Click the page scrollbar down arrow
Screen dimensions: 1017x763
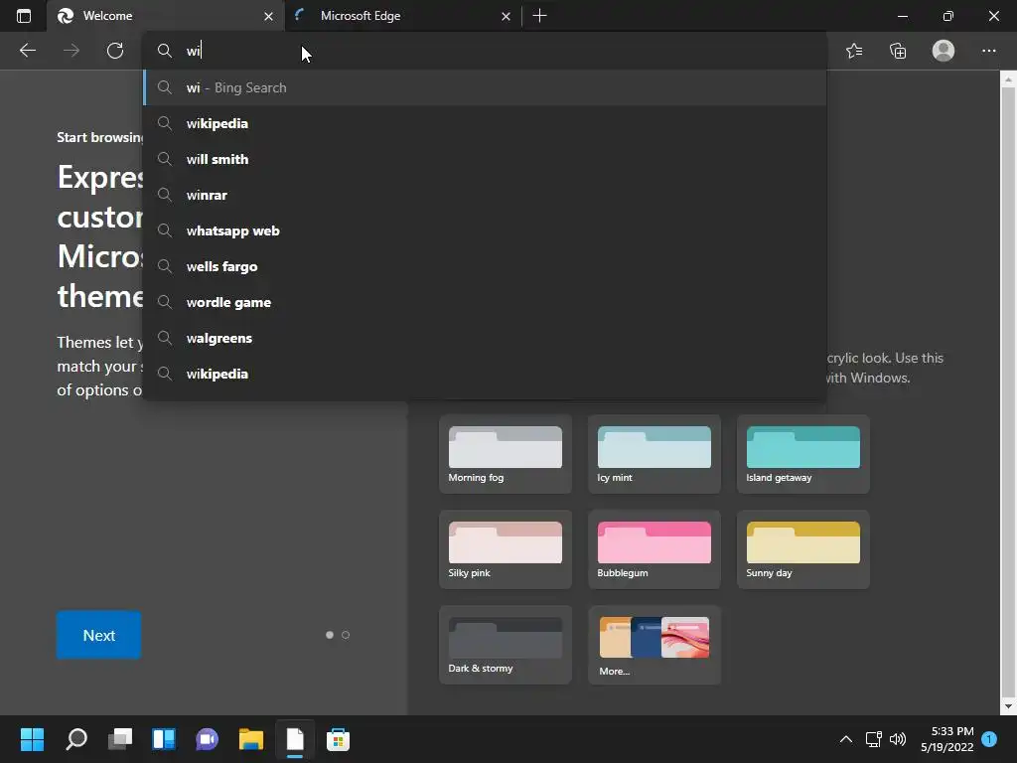click(1008, 706)
